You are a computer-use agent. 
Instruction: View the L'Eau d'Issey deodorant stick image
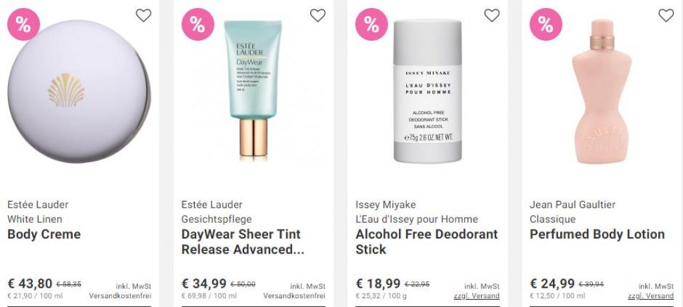pos(428,91)
